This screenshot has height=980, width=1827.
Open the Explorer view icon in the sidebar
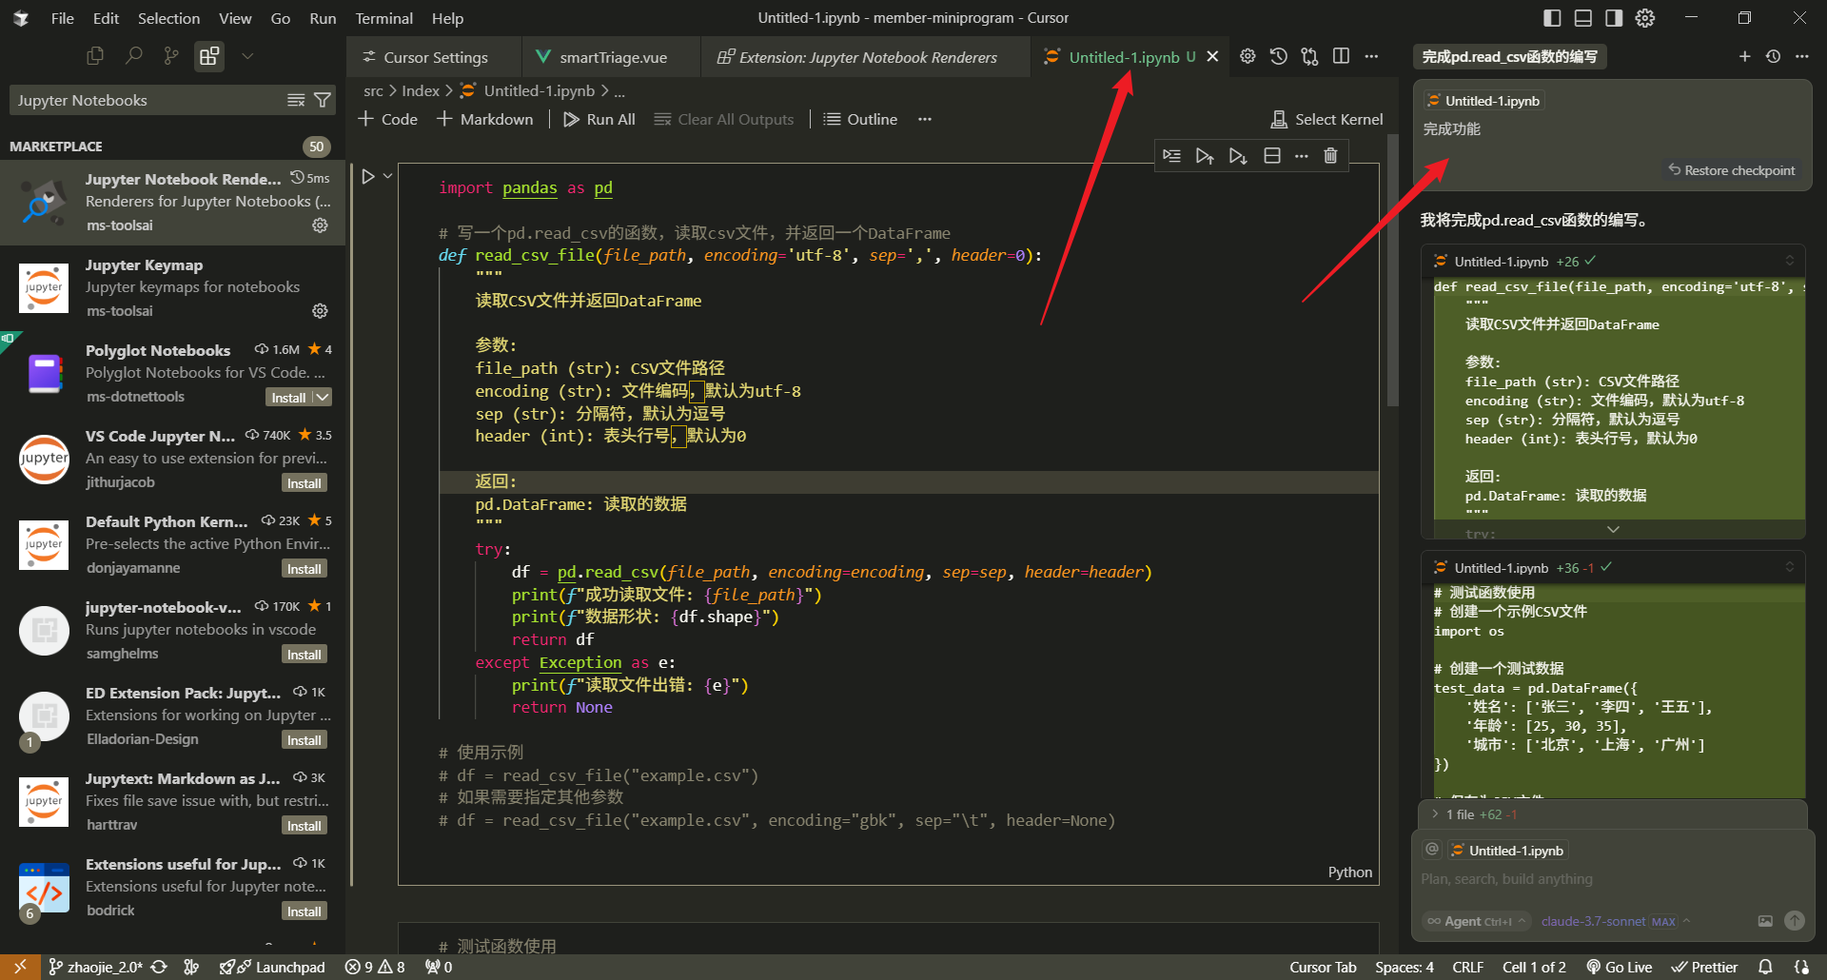[94, 56]
